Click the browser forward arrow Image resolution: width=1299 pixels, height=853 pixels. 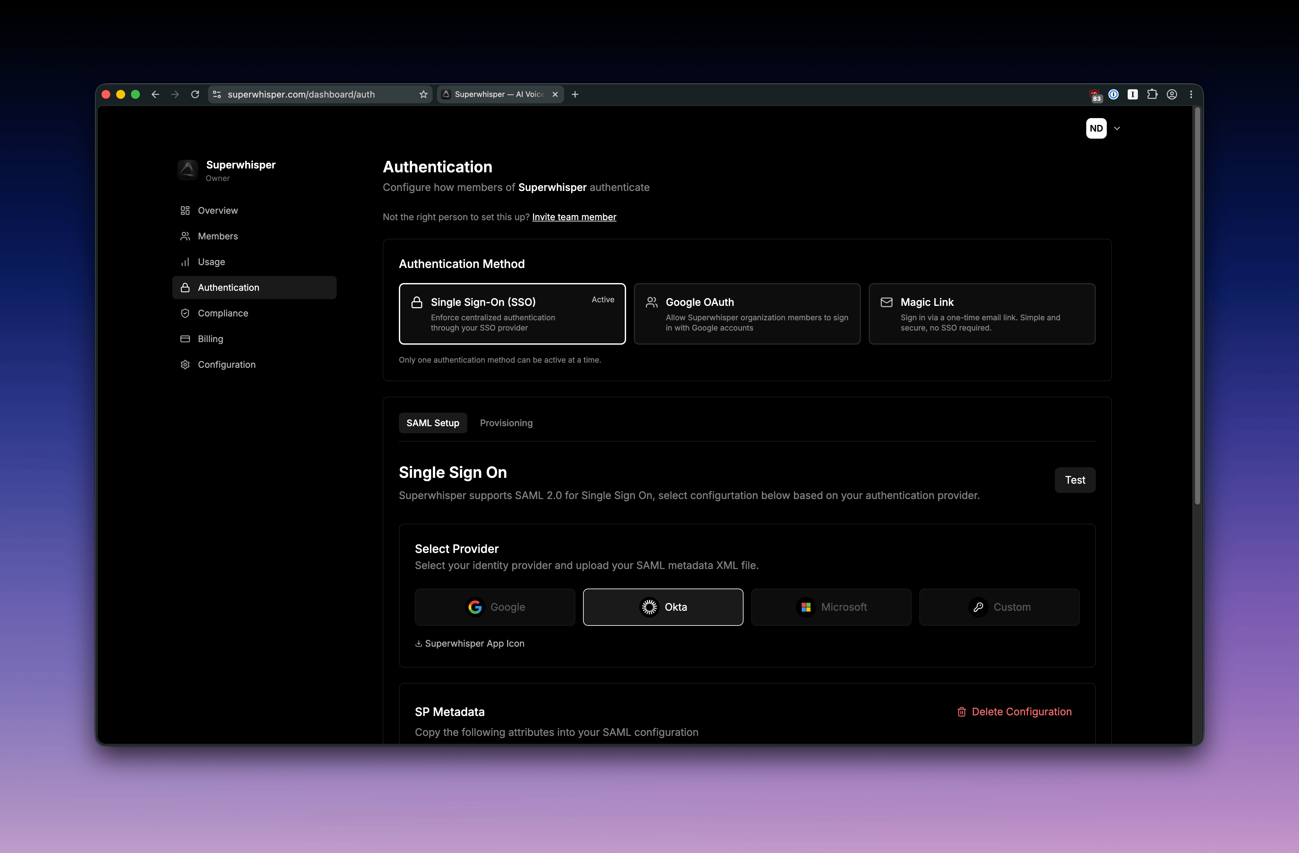175,94
